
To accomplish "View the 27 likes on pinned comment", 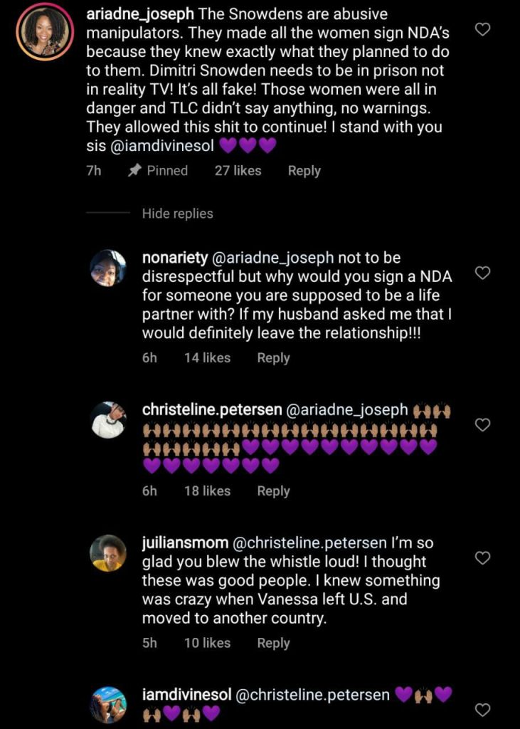I will (238, 171).
